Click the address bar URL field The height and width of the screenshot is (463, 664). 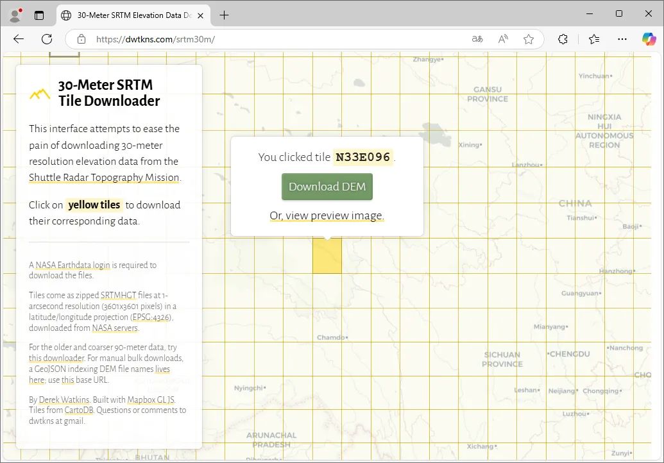pyautogui.click(x=257, y=38)
